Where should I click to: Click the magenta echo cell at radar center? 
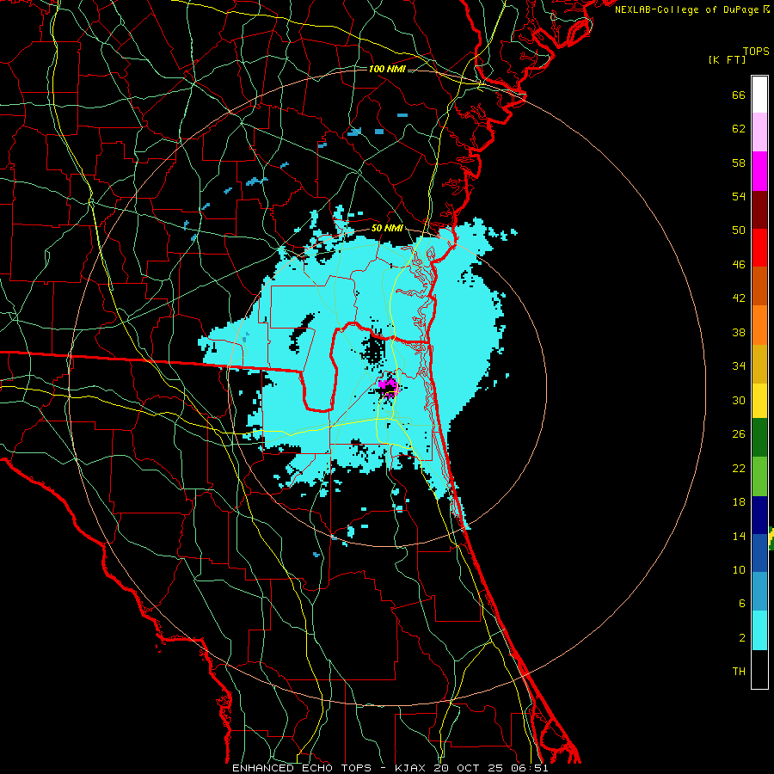(388, 387)
